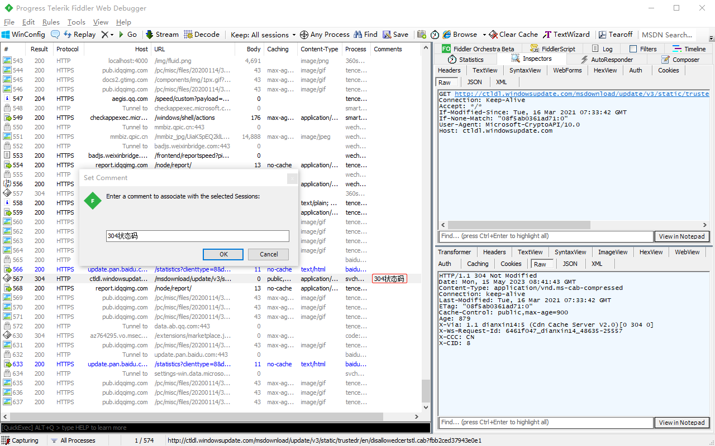Expand the Browse dropdown arrow
This screenshot has height=446, width=715.
click(484, 35)
